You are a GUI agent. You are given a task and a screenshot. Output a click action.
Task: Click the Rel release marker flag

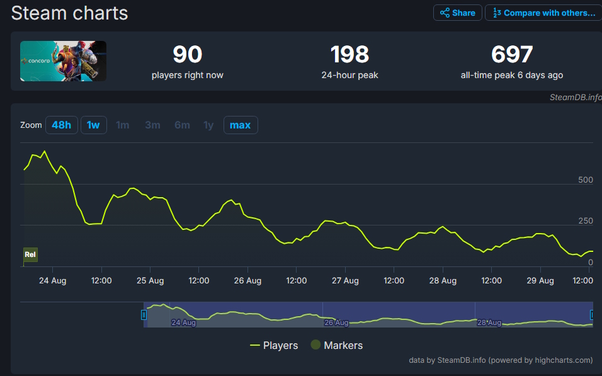coord(30,254)
